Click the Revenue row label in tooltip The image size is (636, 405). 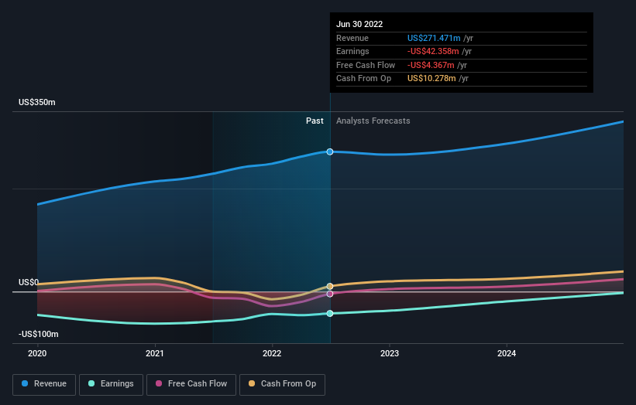tap(352, 38)
